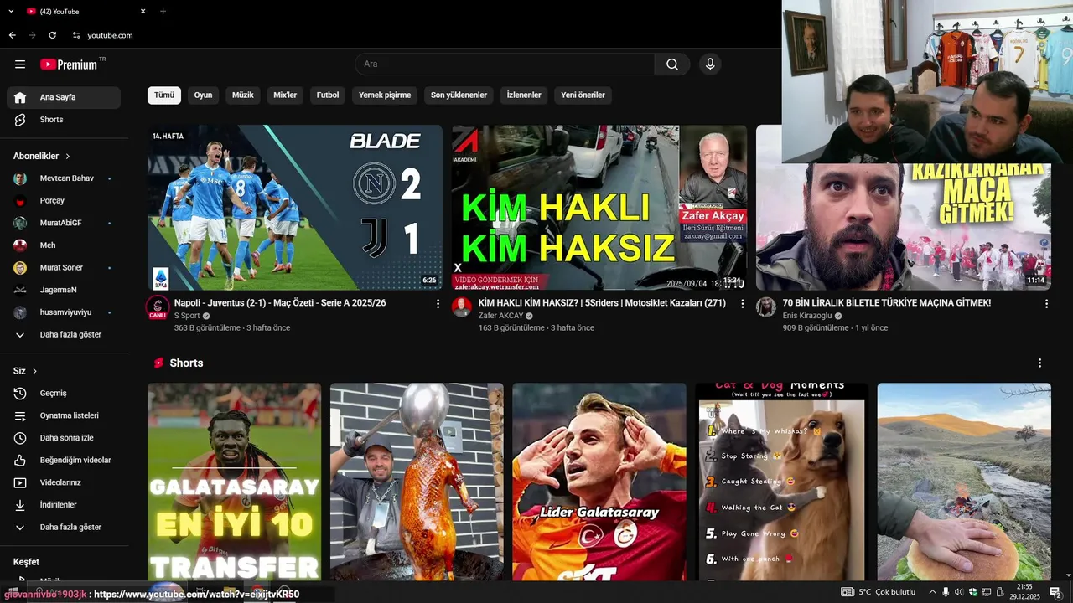Open JagermaN channel subscription

click(x=64, y=290)
